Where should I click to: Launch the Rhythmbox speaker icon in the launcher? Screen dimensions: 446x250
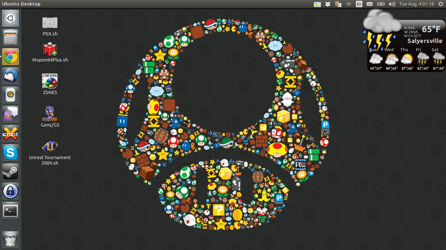(x=11, y=95)
